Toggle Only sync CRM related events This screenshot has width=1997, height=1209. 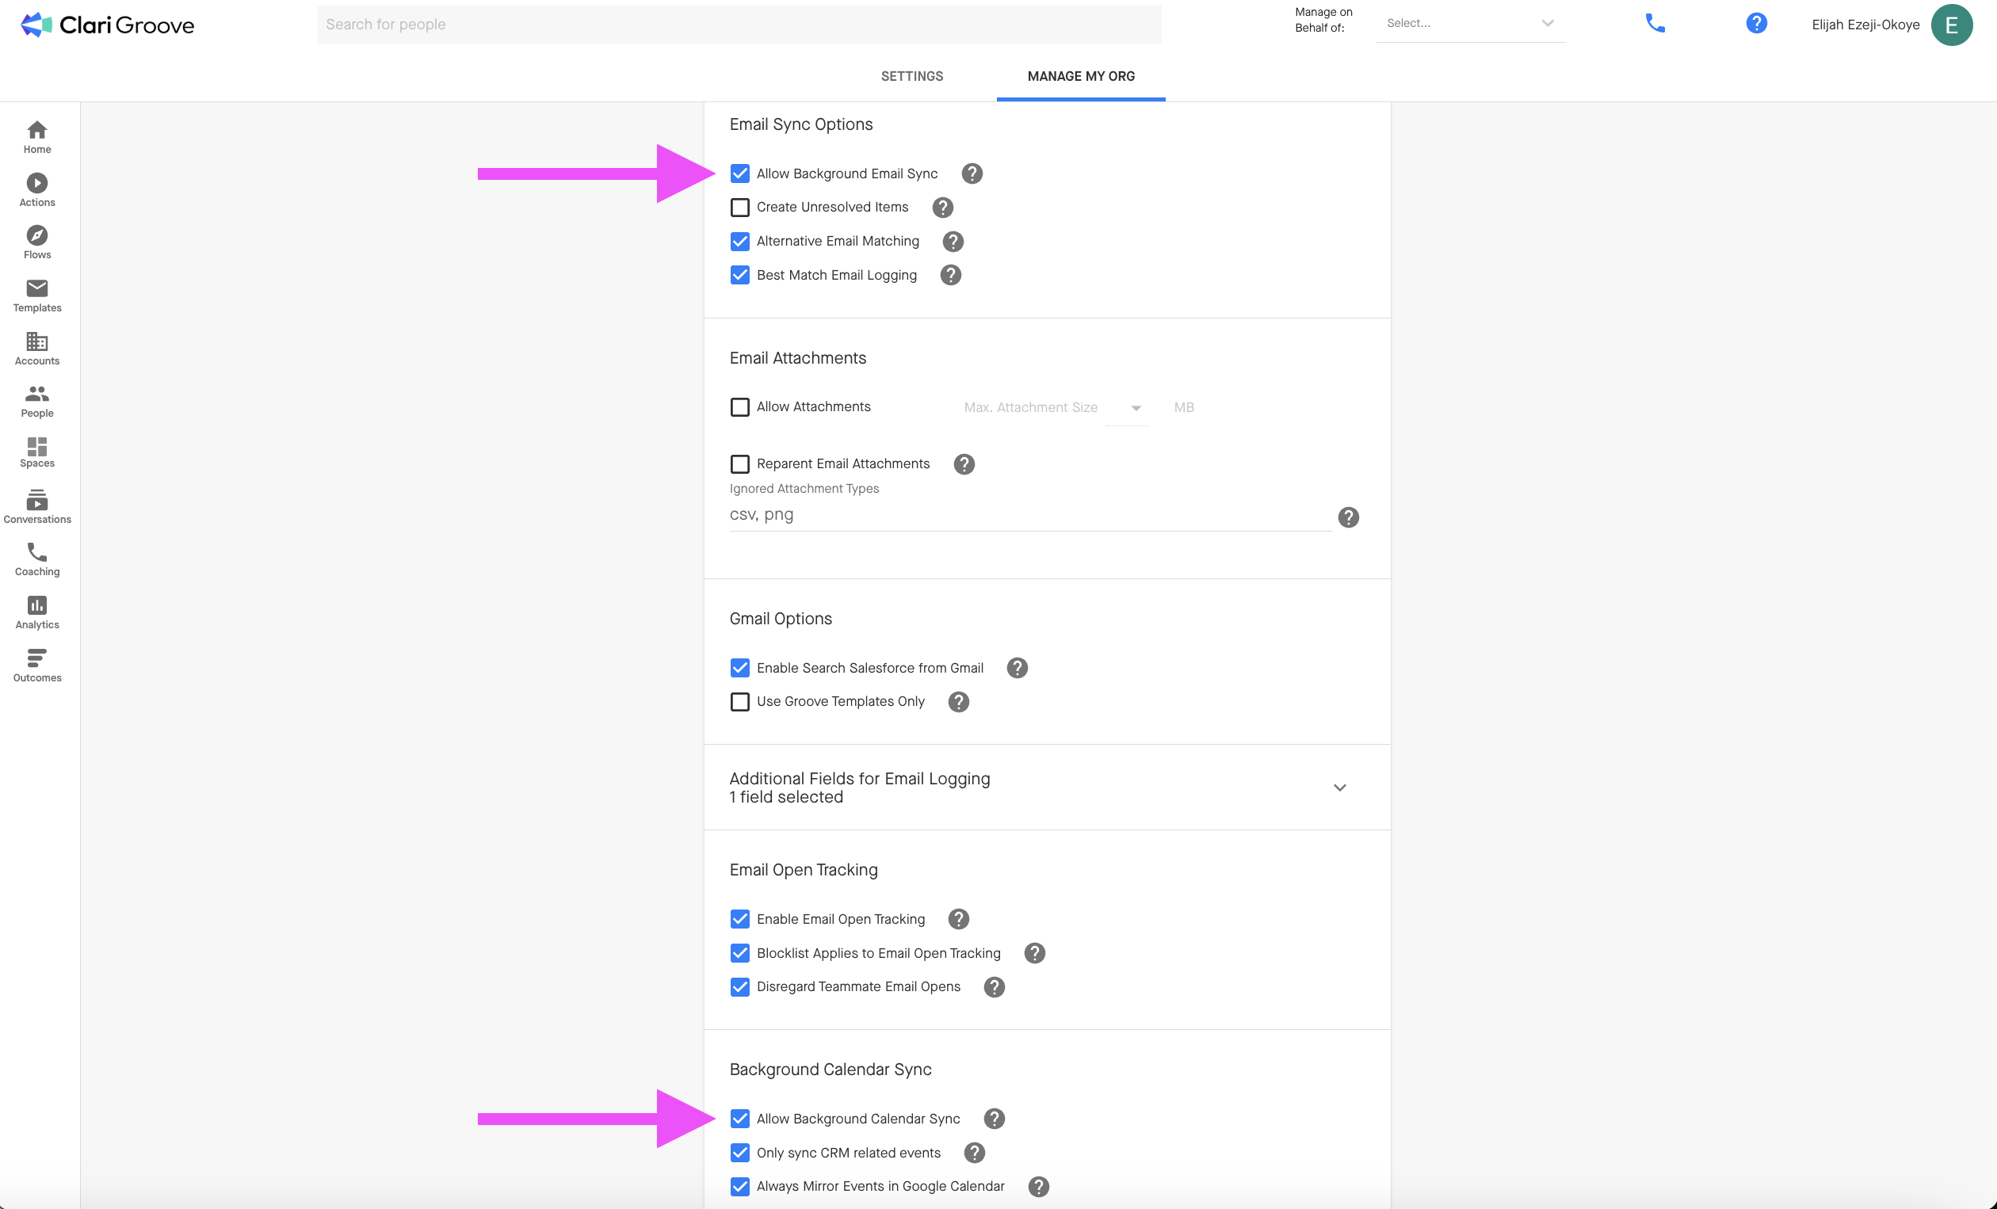pyautogui.click(x=740, y=1153)
